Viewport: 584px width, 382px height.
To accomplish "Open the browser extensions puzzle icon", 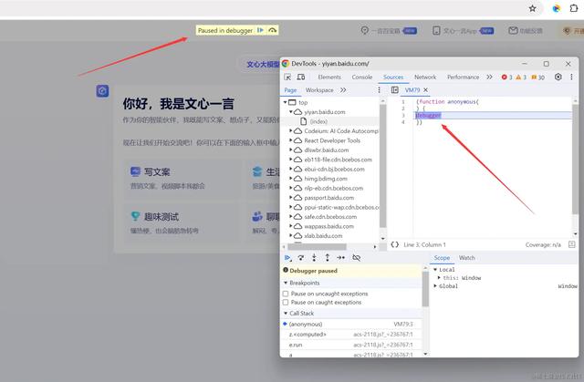I will (574, 8).
